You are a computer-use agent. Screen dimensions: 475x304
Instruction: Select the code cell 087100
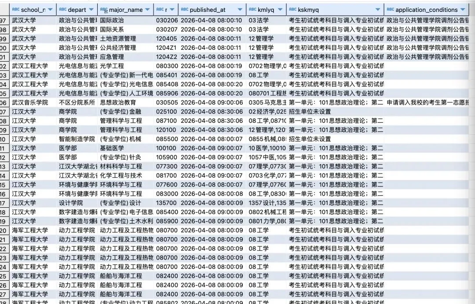[166, 121]
